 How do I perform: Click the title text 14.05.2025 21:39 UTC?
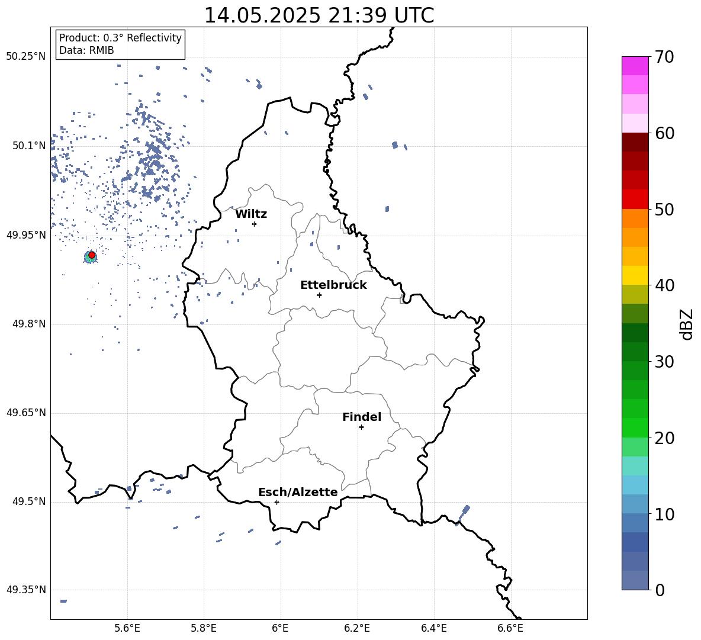(319, 15)
